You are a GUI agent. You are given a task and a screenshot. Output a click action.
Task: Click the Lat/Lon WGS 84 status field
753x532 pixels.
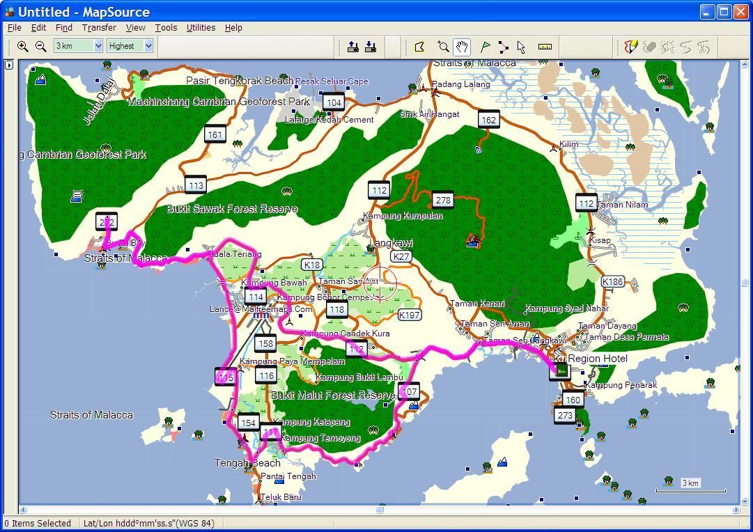tap(149, 524)
